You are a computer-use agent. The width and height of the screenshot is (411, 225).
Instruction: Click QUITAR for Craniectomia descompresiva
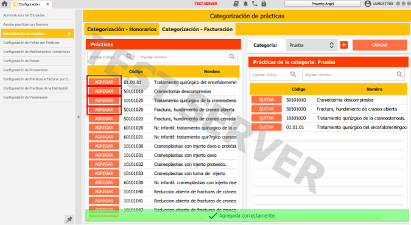pos(266,100)
